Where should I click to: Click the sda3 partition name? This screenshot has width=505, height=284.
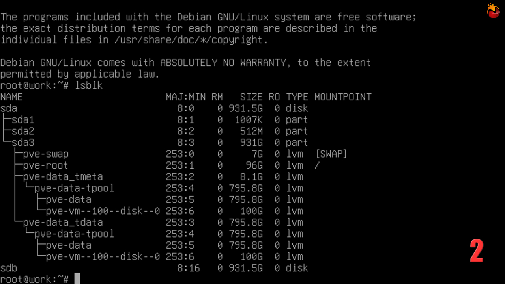[23, 143]
